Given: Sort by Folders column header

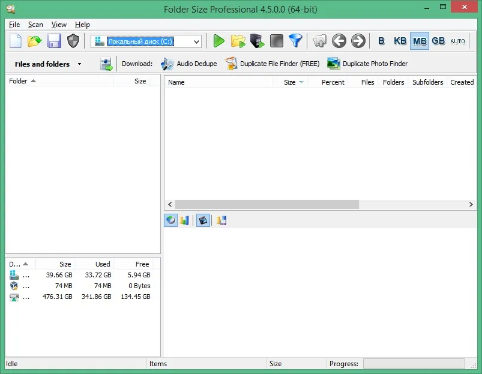Looking at the screenshot, I should (393, 82).
